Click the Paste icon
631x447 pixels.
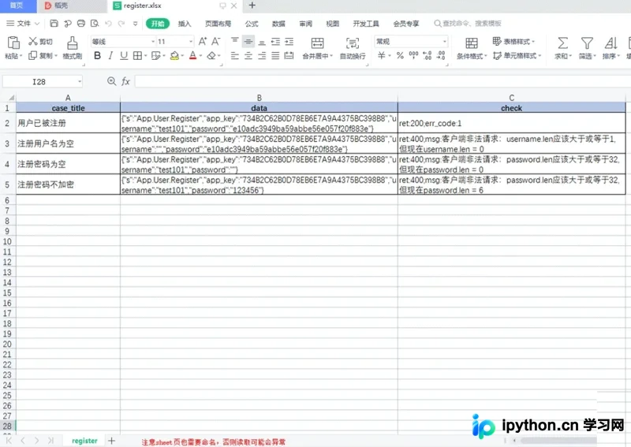tap(13, 43)
